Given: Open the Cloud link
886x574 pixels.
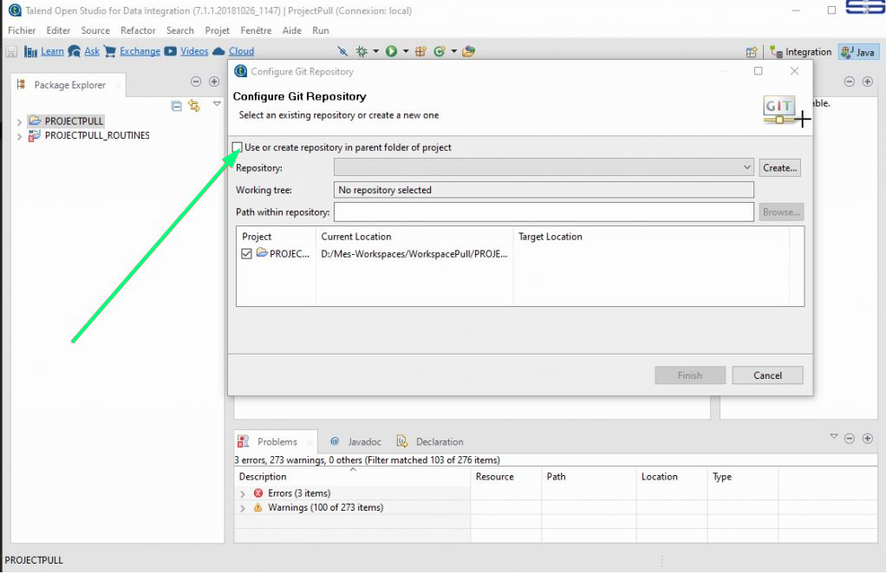Looking at the screenshot, I should (241, 51).
